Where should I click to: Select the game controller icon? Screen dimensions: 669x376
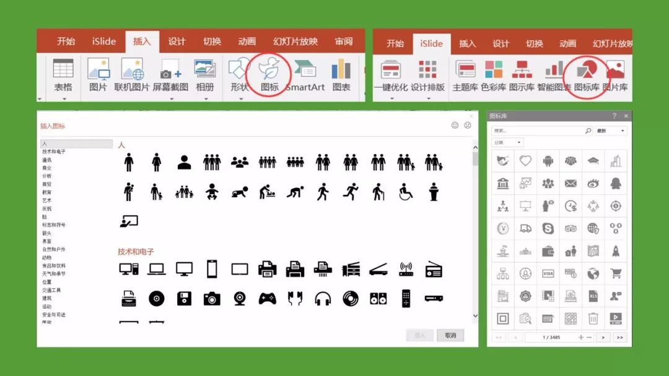pos(268,299)
